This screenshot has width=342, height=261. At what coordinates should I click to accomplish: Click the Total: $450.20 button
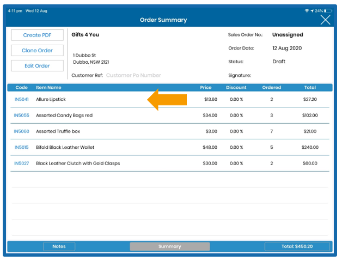pos(297,246)
